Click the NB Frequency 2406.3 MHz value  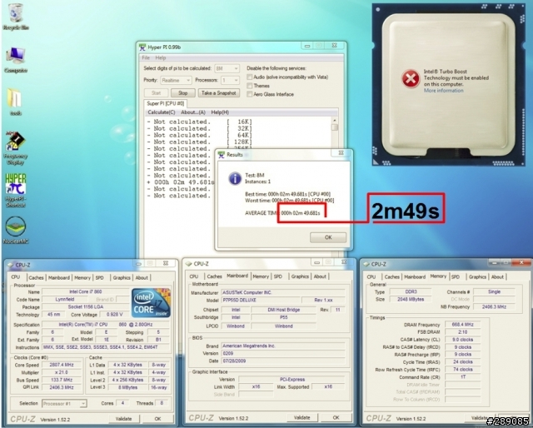point(494,306)
